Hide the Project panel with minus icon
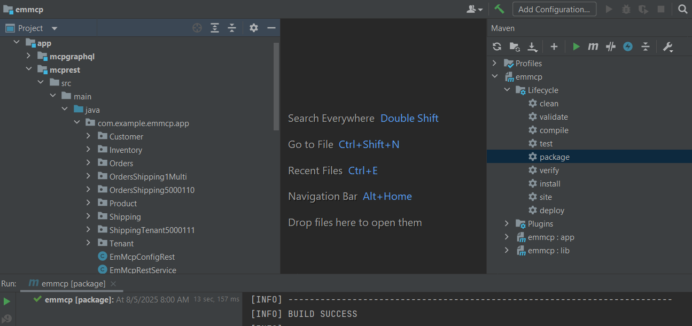This screenshot has height=326, width=692. 271,28
